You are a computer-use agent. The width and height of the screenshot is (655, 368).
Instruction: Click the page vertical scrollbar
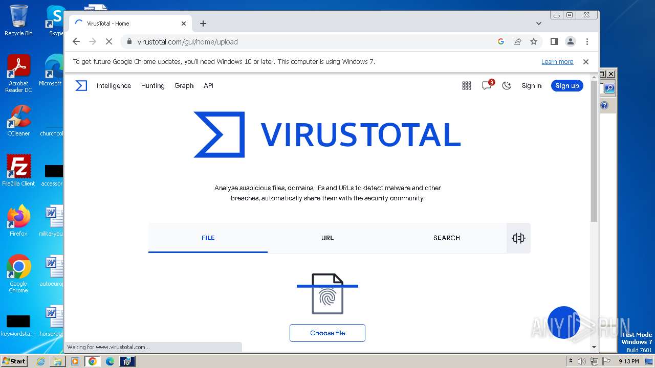(594, 151)
